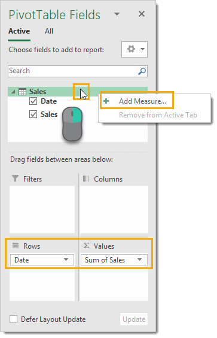Enable Defer Layout Update checkbox
This screenshot has height=338, width=217.
[13, 319]
